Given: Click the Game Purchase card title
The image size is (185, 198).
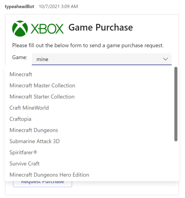Looking at the screenshot, I should pyautogui.click(x=101, y=27).
